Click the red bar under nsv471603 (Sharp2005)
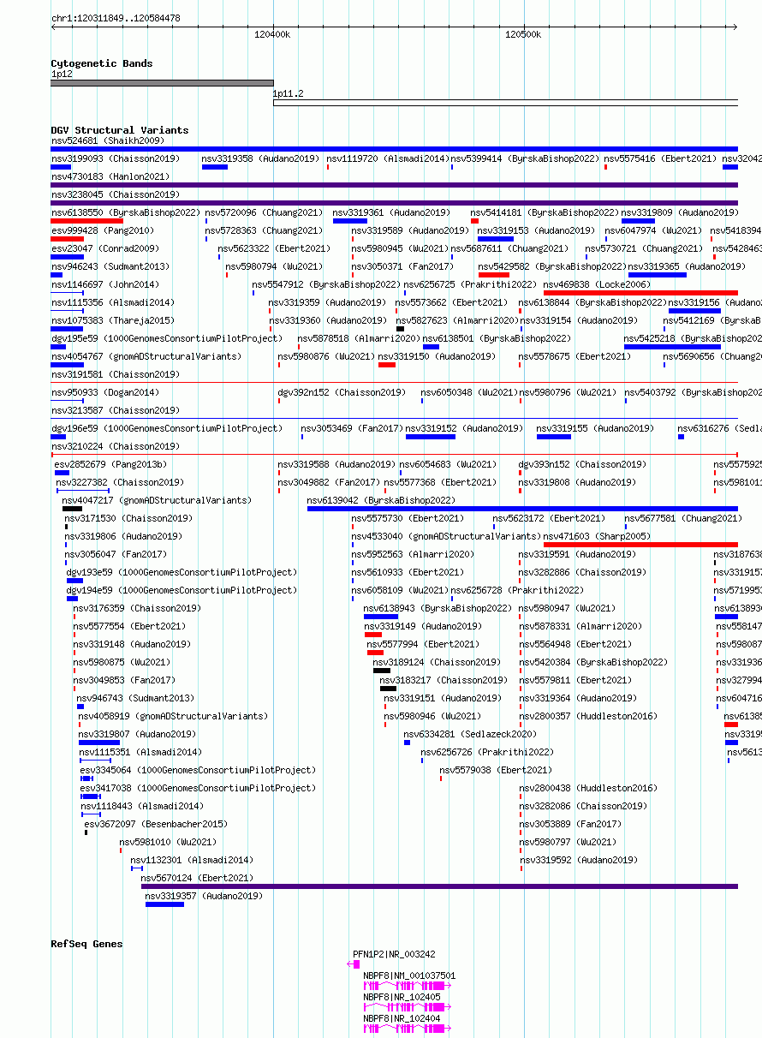This screenshot has height=1038, width=762. [640, 545]
